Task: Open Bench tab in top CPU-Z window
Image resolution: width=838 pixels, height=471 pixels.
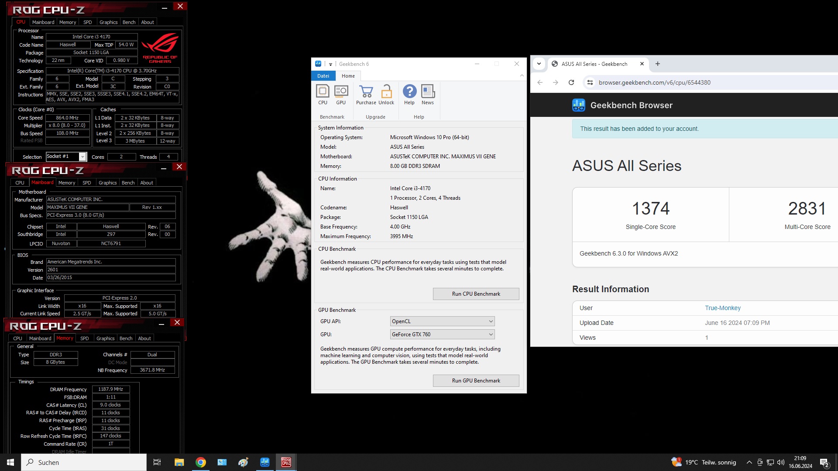Action: pyautogui.click(x=129, y=22)
